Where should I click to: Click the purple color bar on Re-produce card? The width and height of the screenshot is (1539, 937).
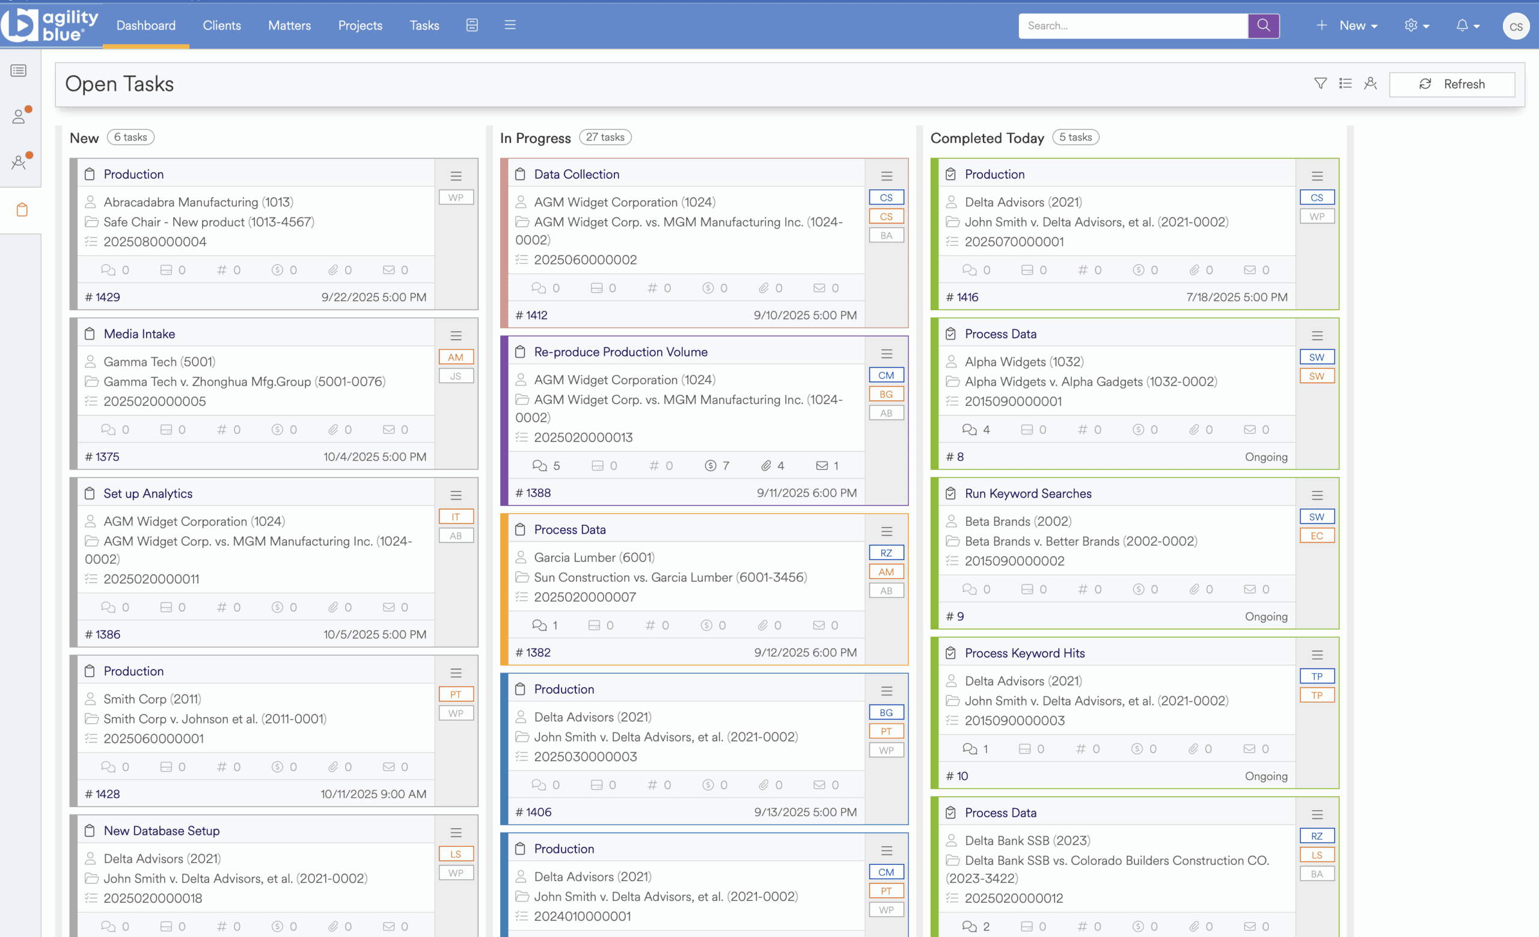point(504,420)
